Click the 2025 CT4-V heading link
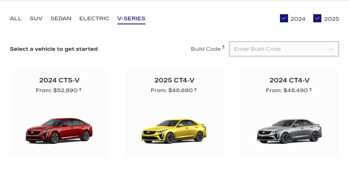This screenshot has height=190, width=349. (x=174, y=80)
